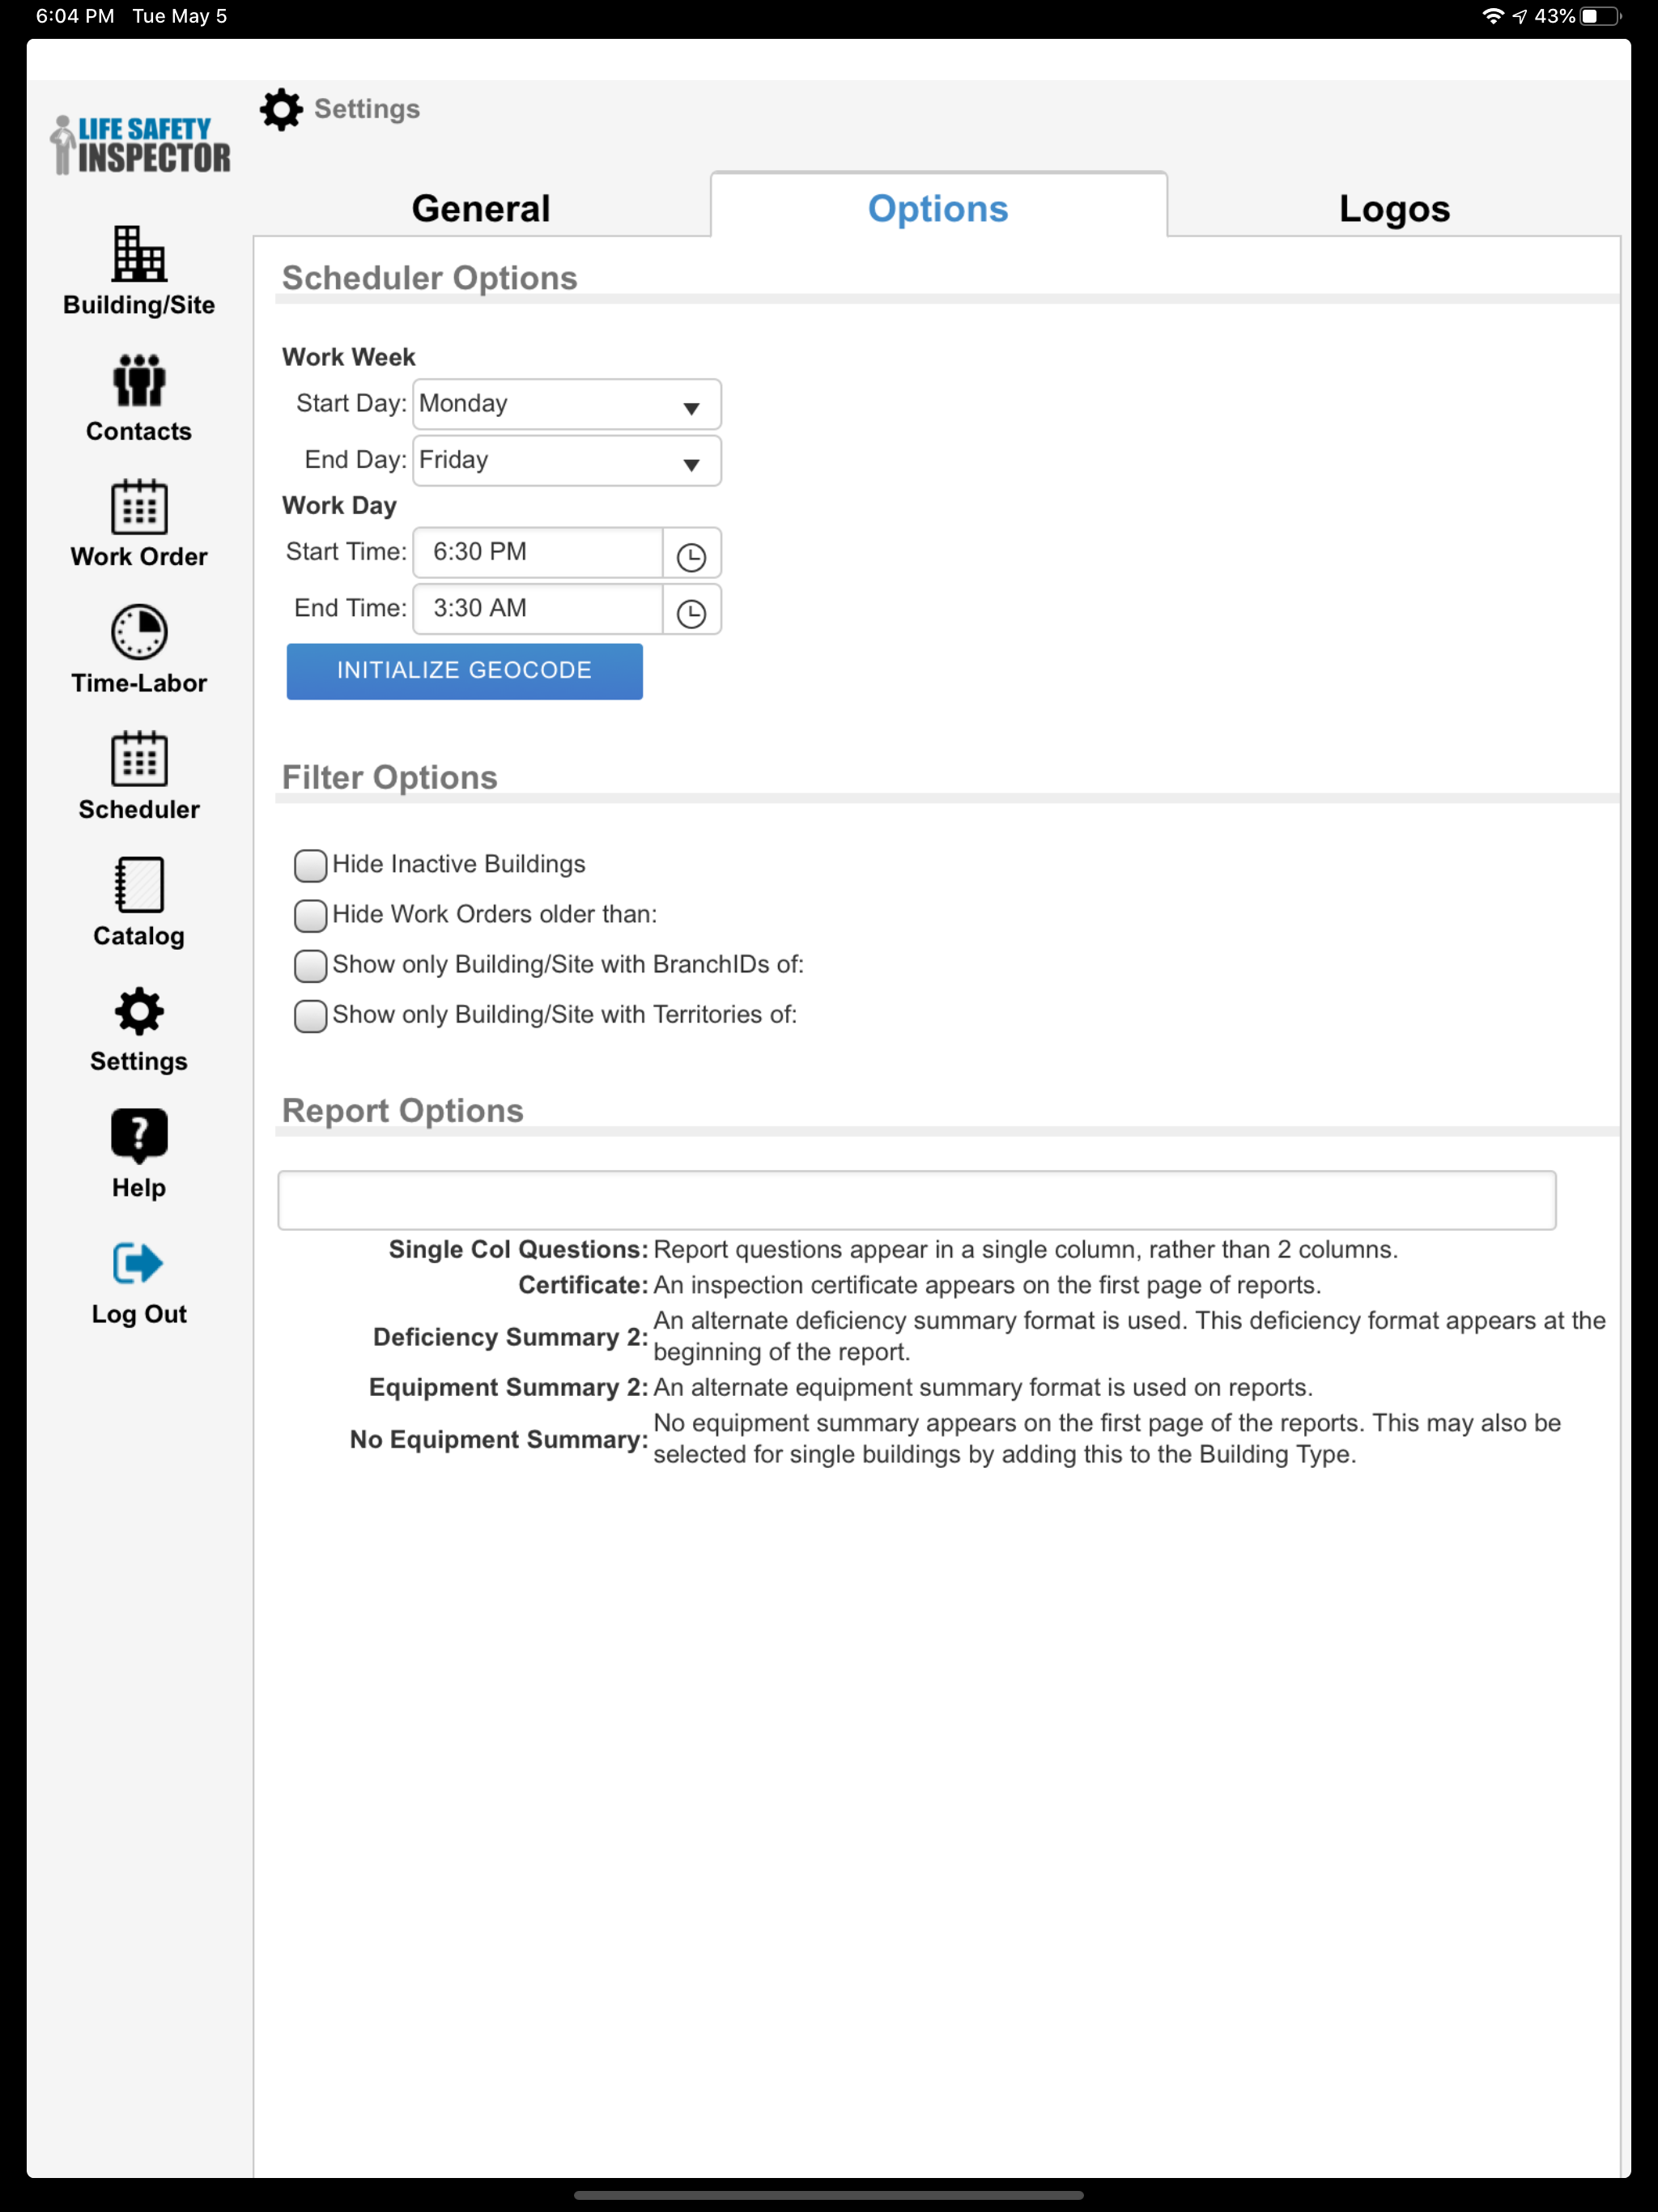
Task: Tap the Report Options heading
Action: click(x=403, y=1110)
